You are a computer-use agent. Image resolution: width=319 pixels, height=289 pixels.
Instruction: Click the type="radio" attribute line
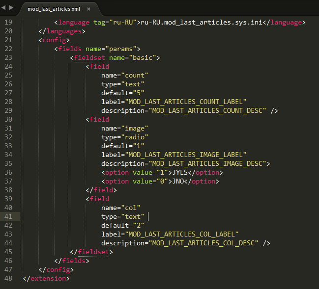point(124,137)
